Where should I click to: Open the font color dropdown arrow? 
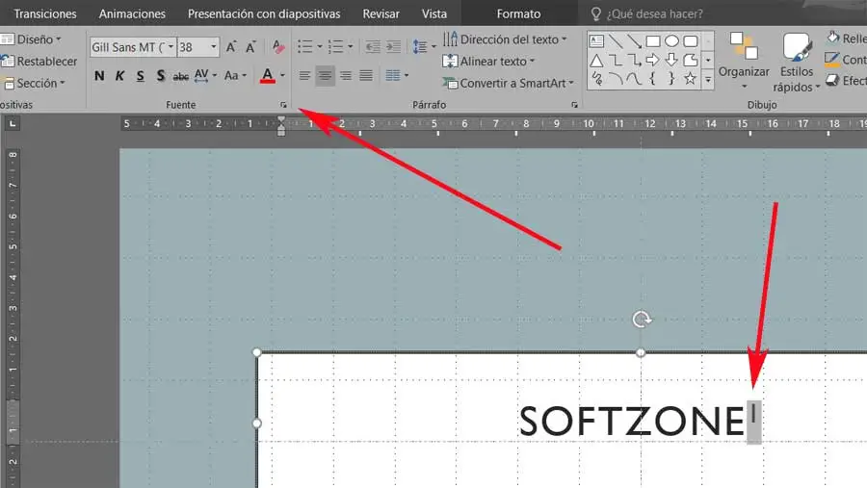(x=282, y=76)
